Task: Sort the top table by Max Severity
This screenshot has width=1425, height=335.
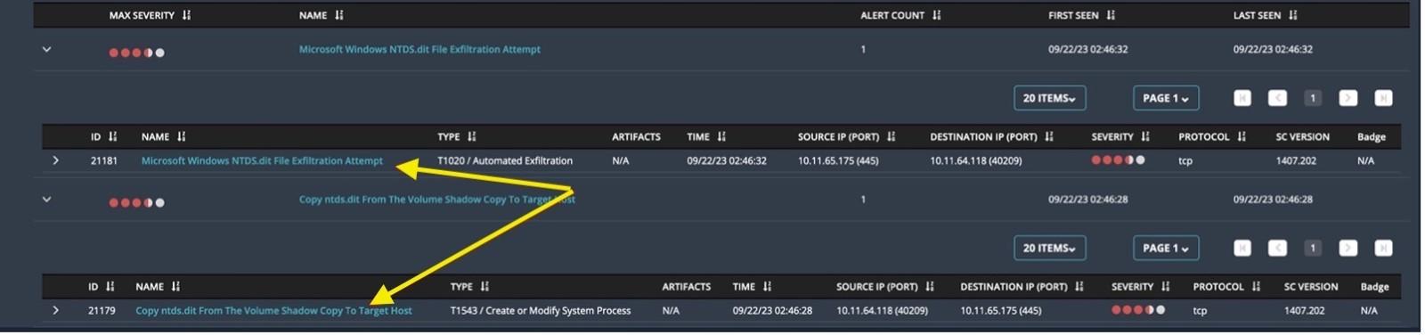Action: (x=186, y=15)
